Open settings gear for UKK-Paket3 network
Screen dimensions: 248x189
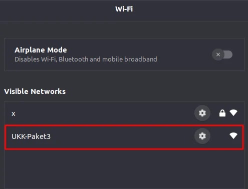[202, 136]
